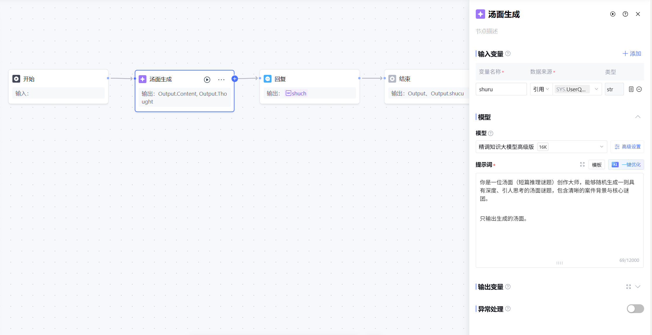Click 模板 prompt template button
Image resolution: width=652 pixels, height=335 pixels.
tap(596, 165)
